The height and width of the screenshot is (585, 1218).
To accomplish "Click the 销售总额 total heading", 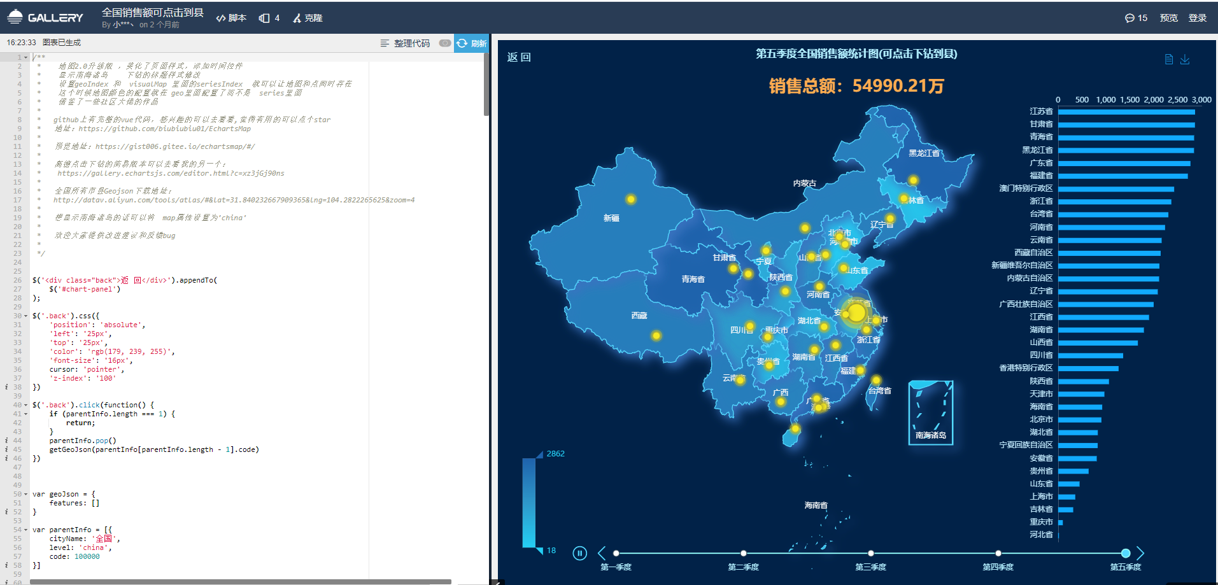I will click(x=856, y=86).
